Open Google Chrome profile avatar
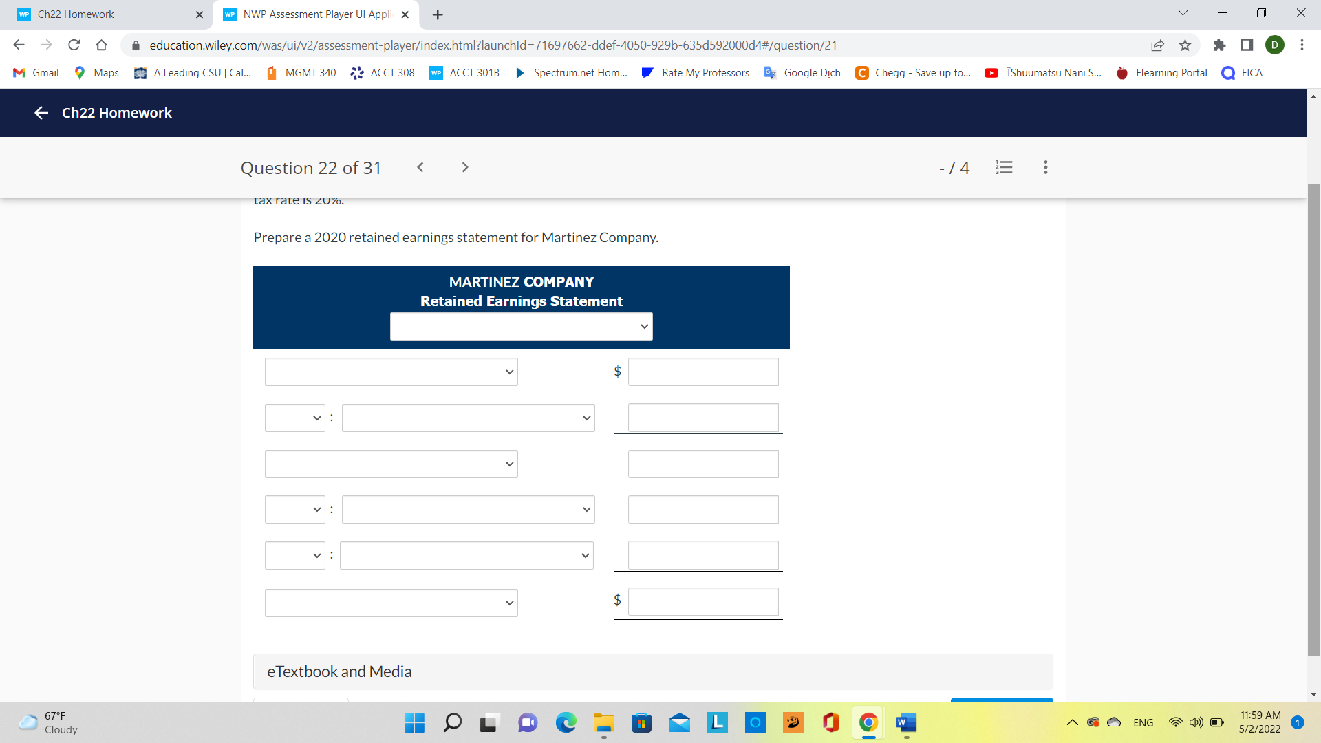 point(1275,45)
